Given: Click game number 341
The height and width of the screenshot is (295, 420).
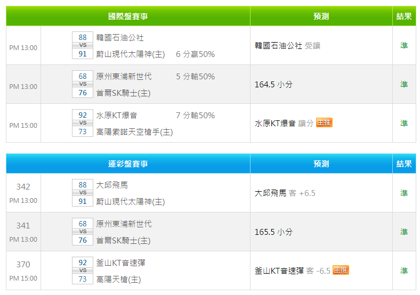Looking at the screenshot, I should 23,225.
